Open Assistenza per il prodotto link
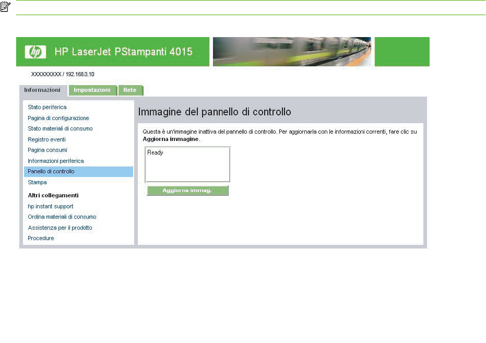486x343 pixels. tap(60, 228)
